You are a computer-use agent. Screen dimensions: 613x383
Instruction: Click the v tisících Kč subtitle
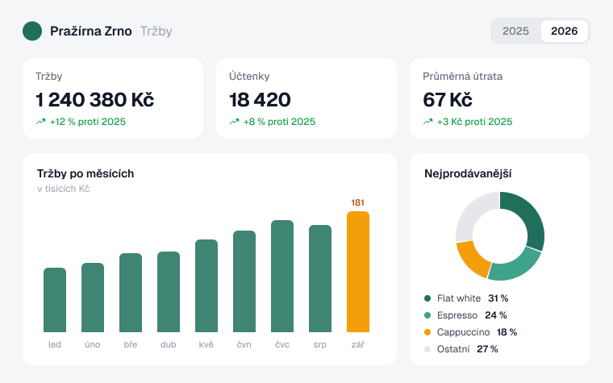point(64,189)
